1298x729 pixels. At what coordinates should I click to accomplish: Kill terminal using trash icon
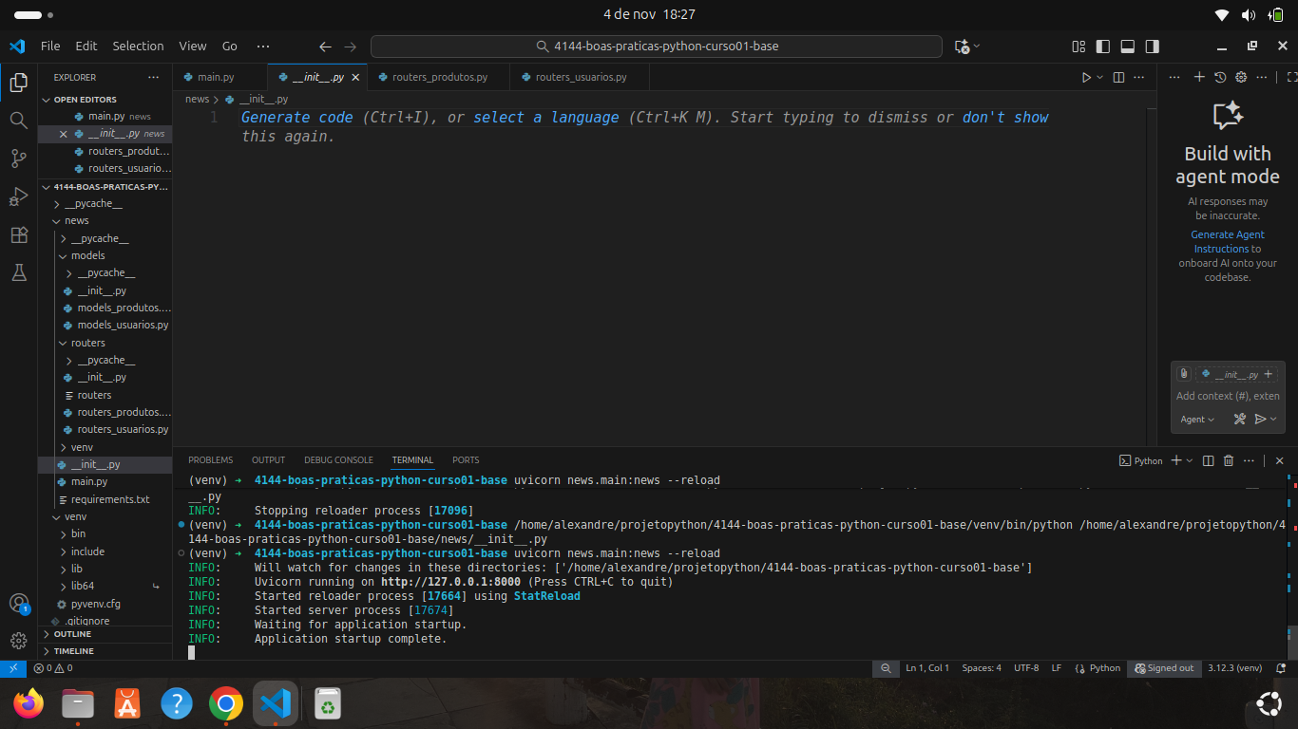point(1229,460)
